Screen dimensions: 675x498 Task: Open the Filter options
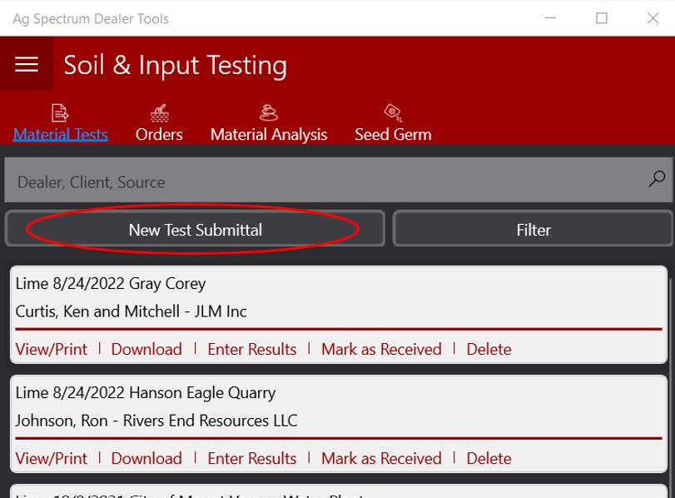tap(533, 230)
